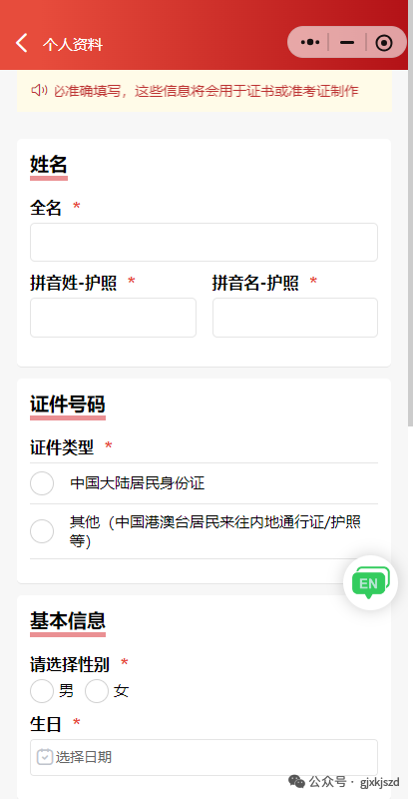This screenshot has height=799, width=413.
Task: Click the calendar icon in the birthday field
Action: [45, 757]
